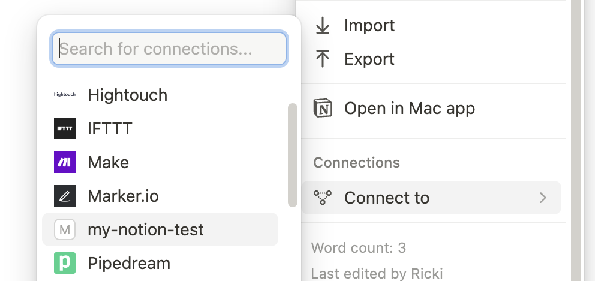
Task: Click the Export up-arrow icon
Action: [x=323, y=59]
